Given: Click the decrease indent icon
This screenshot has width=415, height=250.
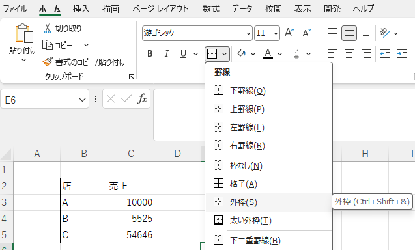Looking at the screenshot, I should 385,54.
